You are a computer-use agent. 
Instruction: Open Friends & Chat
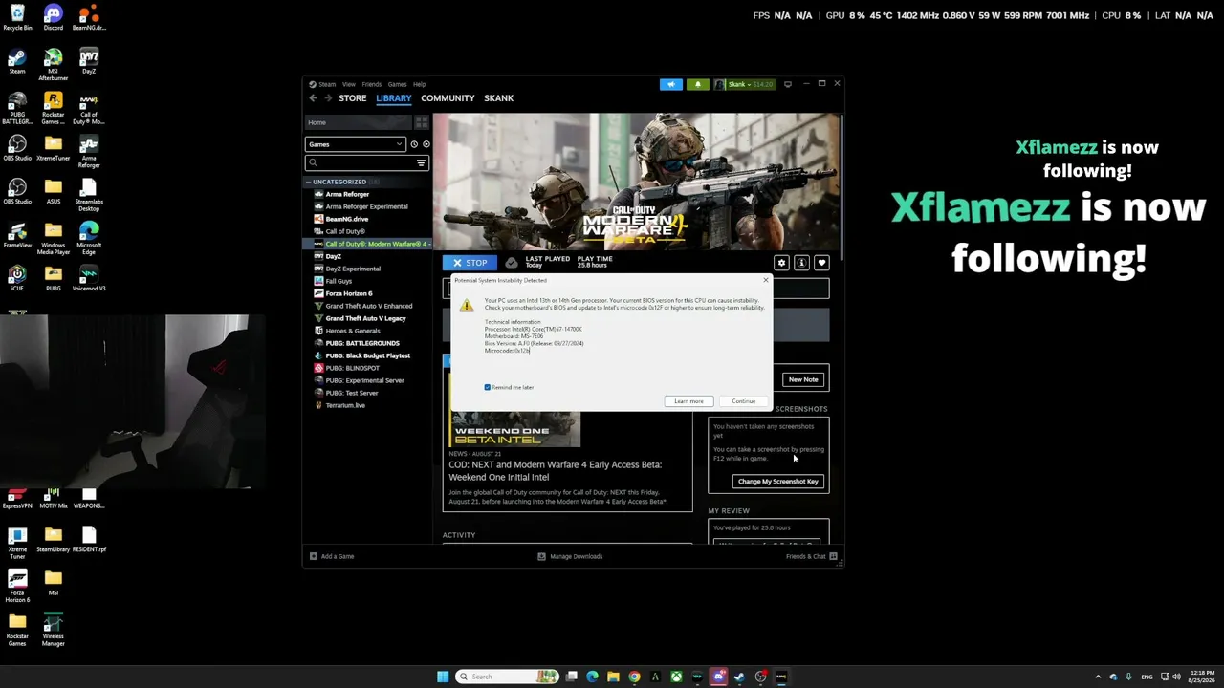tap(811, 556)
